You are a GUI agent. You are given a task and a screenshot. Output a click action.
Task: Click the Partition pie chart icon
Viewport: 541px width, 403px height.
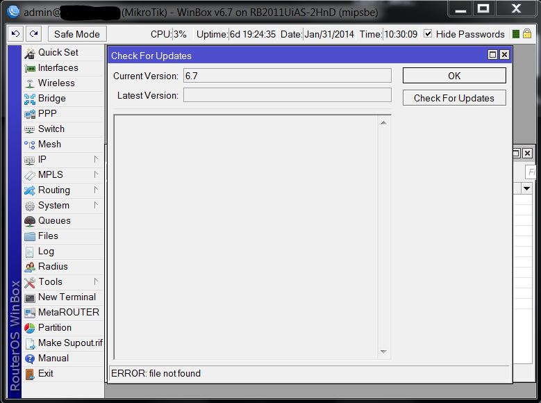30,328
